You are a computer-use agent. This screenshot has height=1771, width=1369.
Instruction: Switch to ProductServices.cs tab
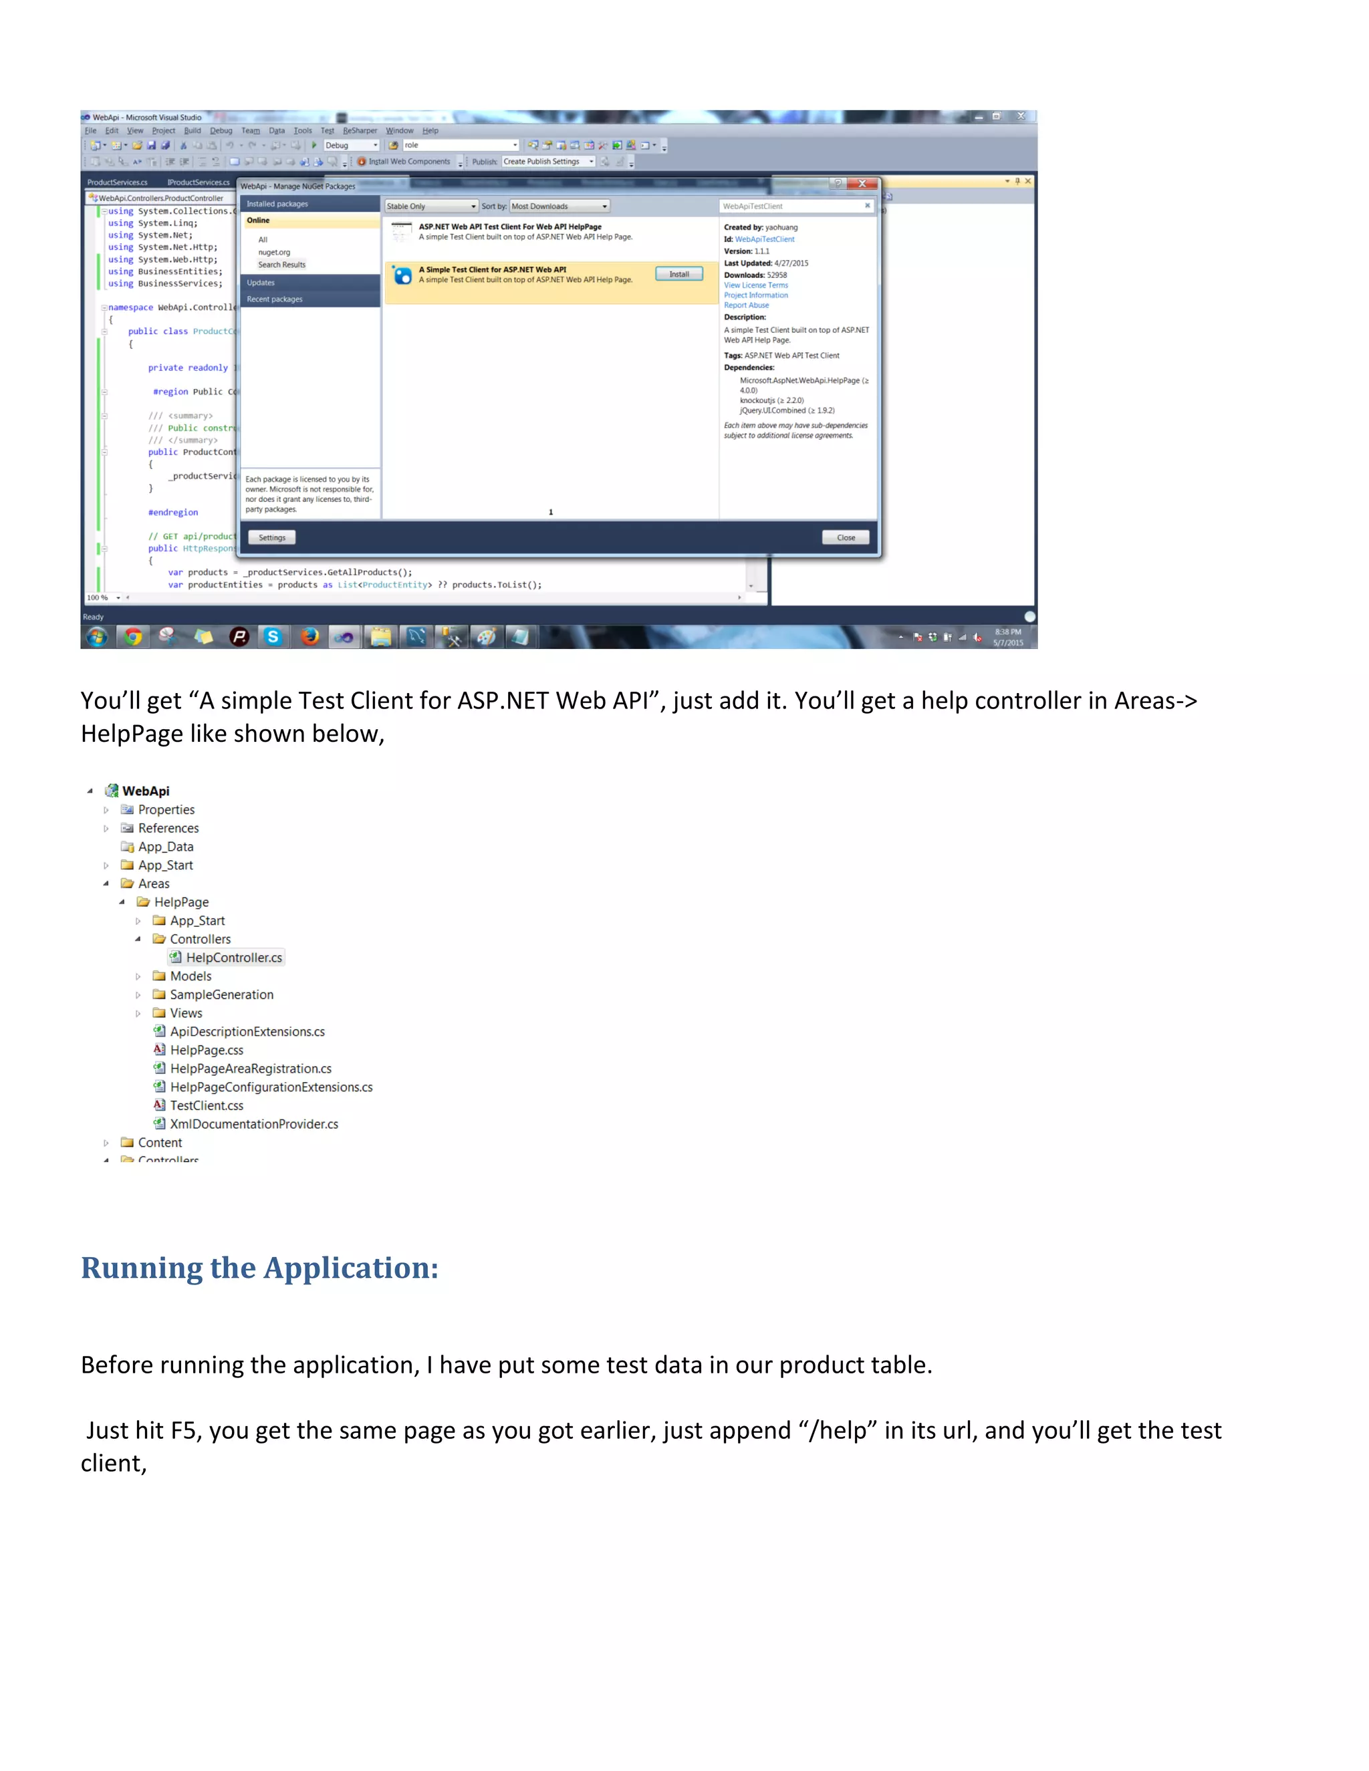tap(118, 182)
